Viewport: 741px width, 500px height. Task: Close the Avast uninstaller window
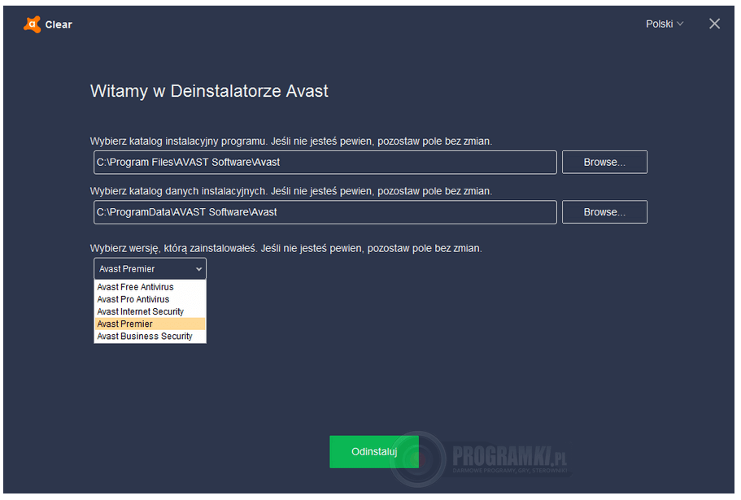click(714, 24)
